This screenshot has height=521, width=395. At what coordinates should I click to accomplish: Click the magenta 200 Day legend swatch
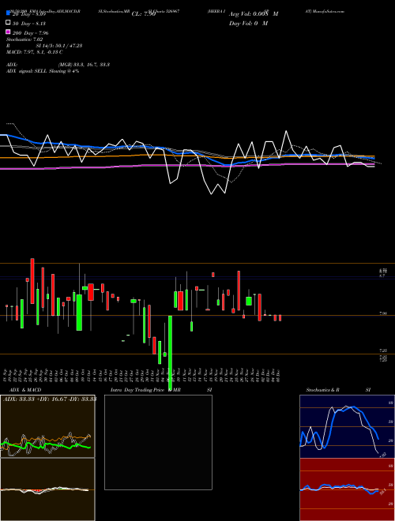(x=8, y=32)
